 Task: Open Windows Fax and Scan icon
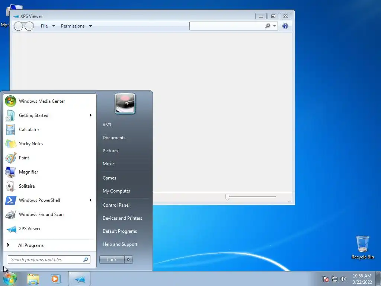click(x=11, y=214)
